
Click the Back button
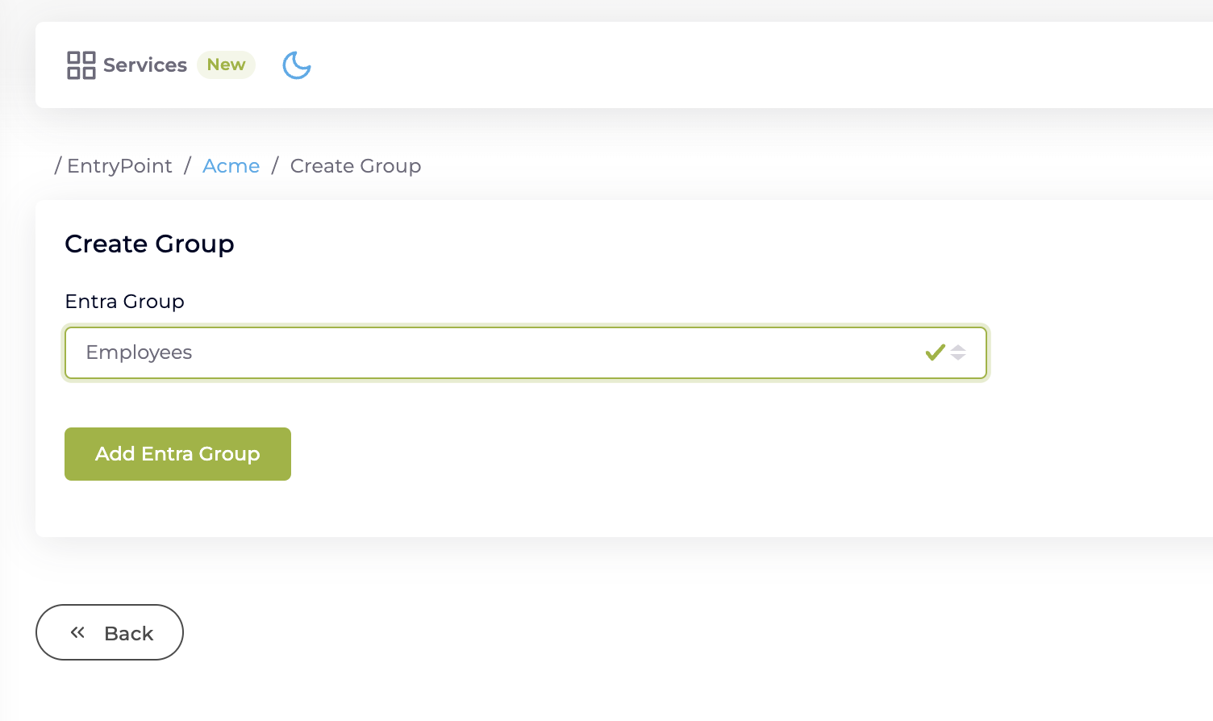tap(110, 633)
